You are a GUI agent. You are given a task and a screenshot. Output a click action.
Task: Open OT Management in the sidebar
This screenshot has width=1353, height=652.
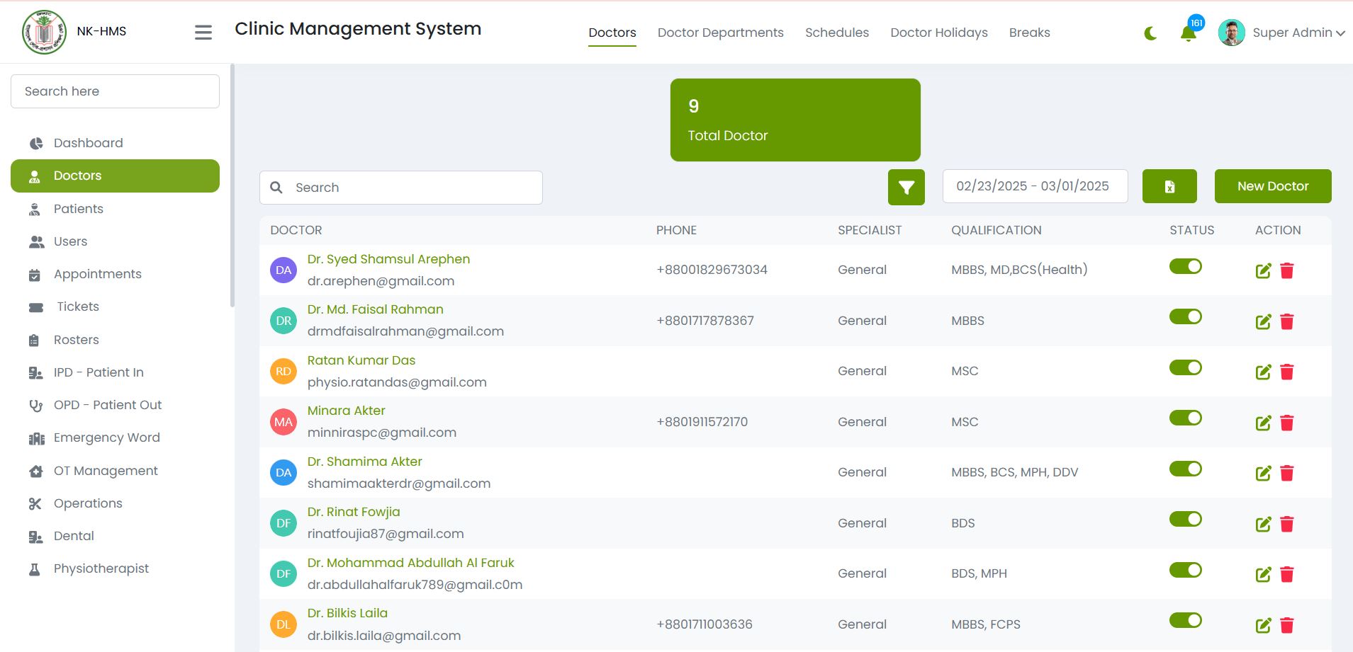click(x=115, y=471)
